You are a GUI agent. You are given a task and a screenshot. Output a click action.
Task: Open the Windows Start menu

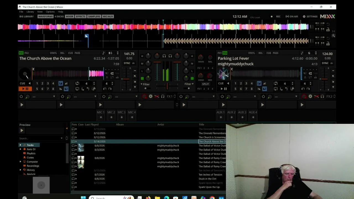[83, 198]
